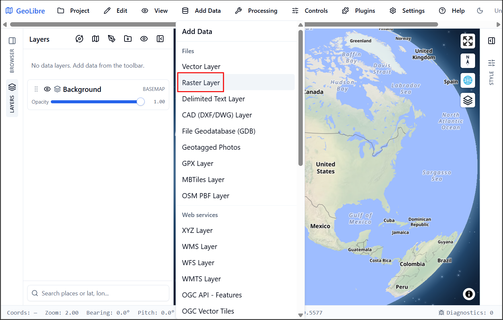Select the Background layer name
The height and width of the screenshot is (320, 503).
(82, 89)
